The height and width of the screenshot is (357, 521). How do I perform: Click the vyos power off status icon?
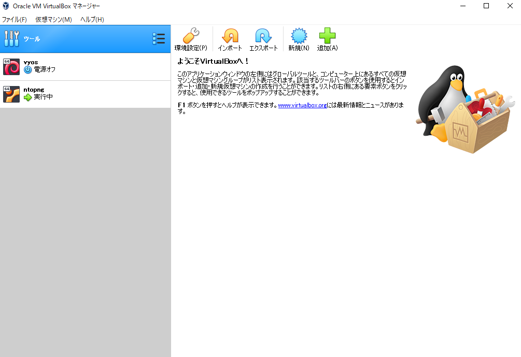[27, 69]
